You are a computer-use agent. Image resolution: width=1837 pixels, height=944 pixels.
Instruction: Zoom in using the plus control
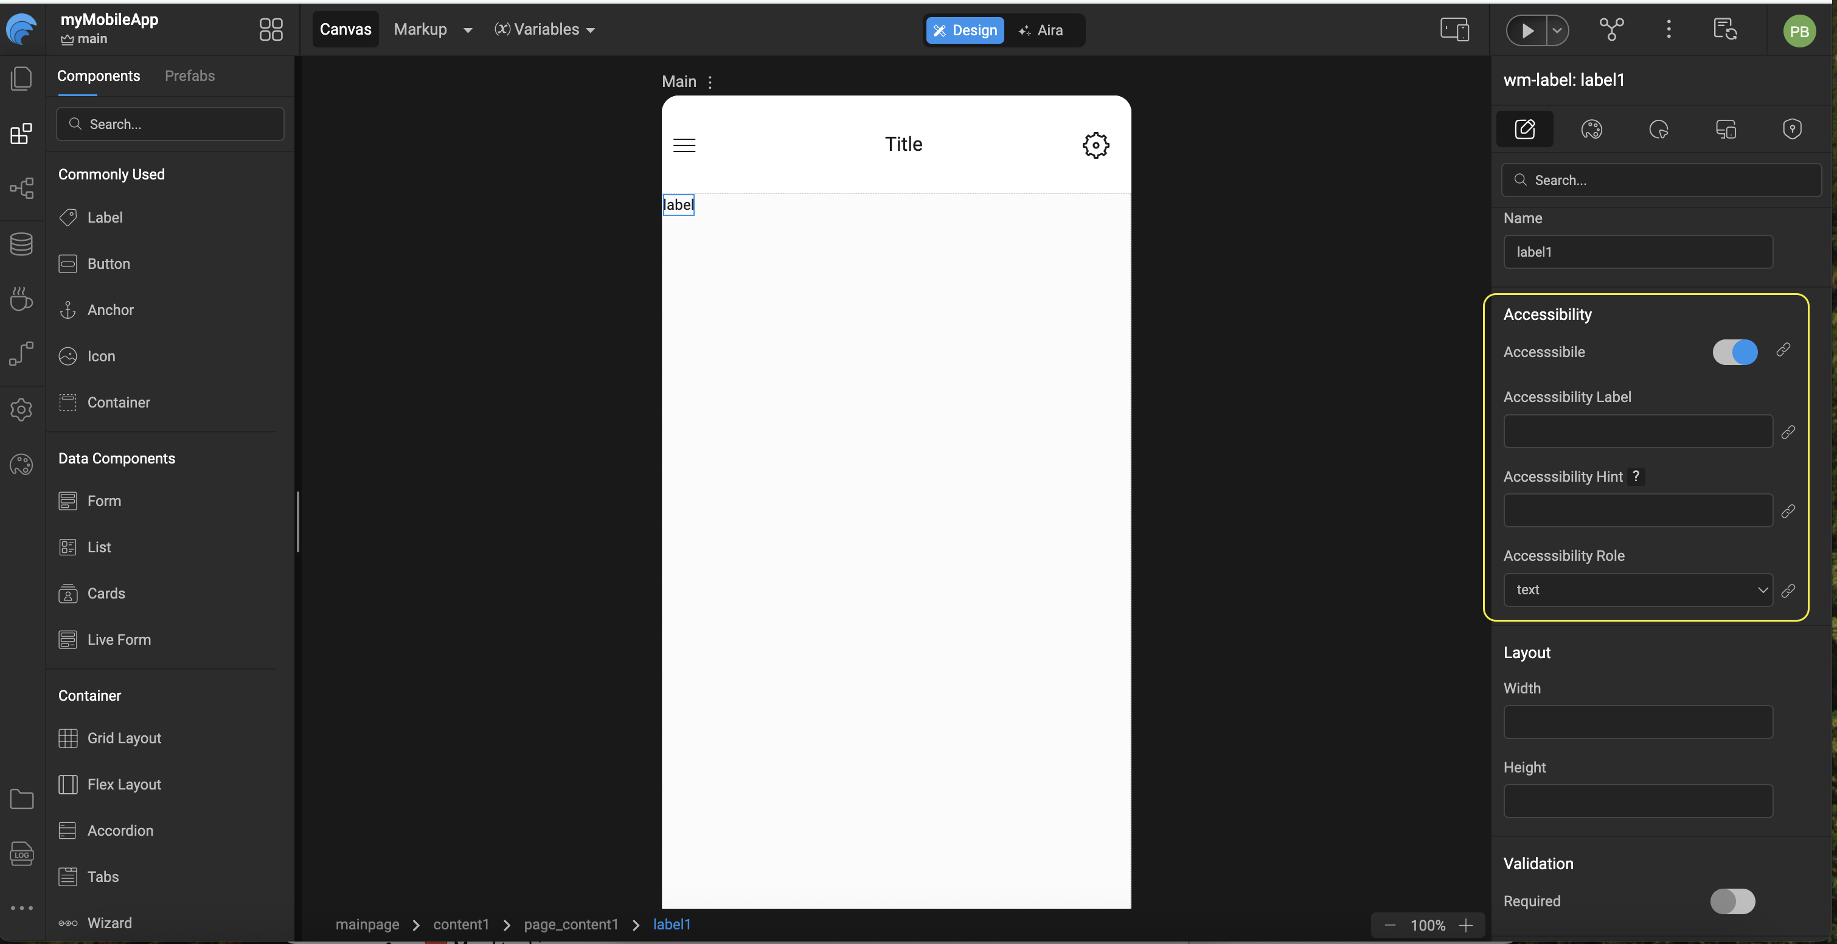(1467, 926)
